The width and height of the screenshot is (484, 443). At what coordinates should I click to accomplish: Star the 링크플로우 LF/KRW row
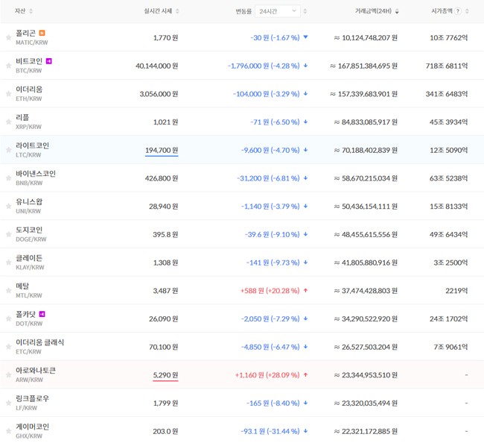(x=9, y=403)
